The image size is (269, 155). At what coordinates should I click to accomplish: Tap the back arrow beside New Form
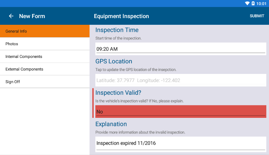[x=11, y=16]
